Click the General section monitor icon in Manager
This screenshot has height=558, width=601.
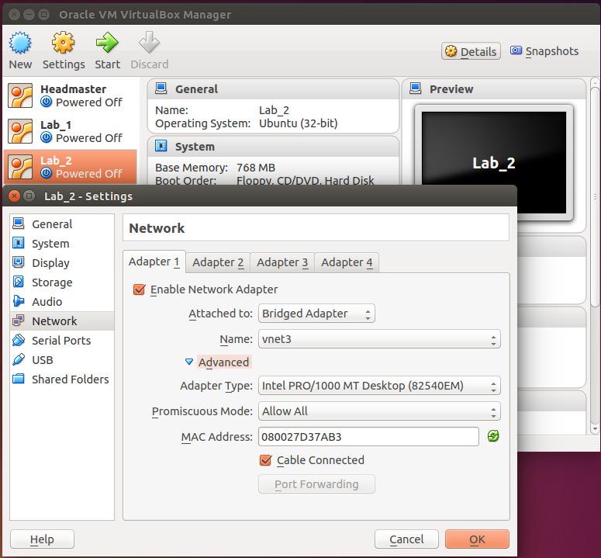[x=161, y=88]
